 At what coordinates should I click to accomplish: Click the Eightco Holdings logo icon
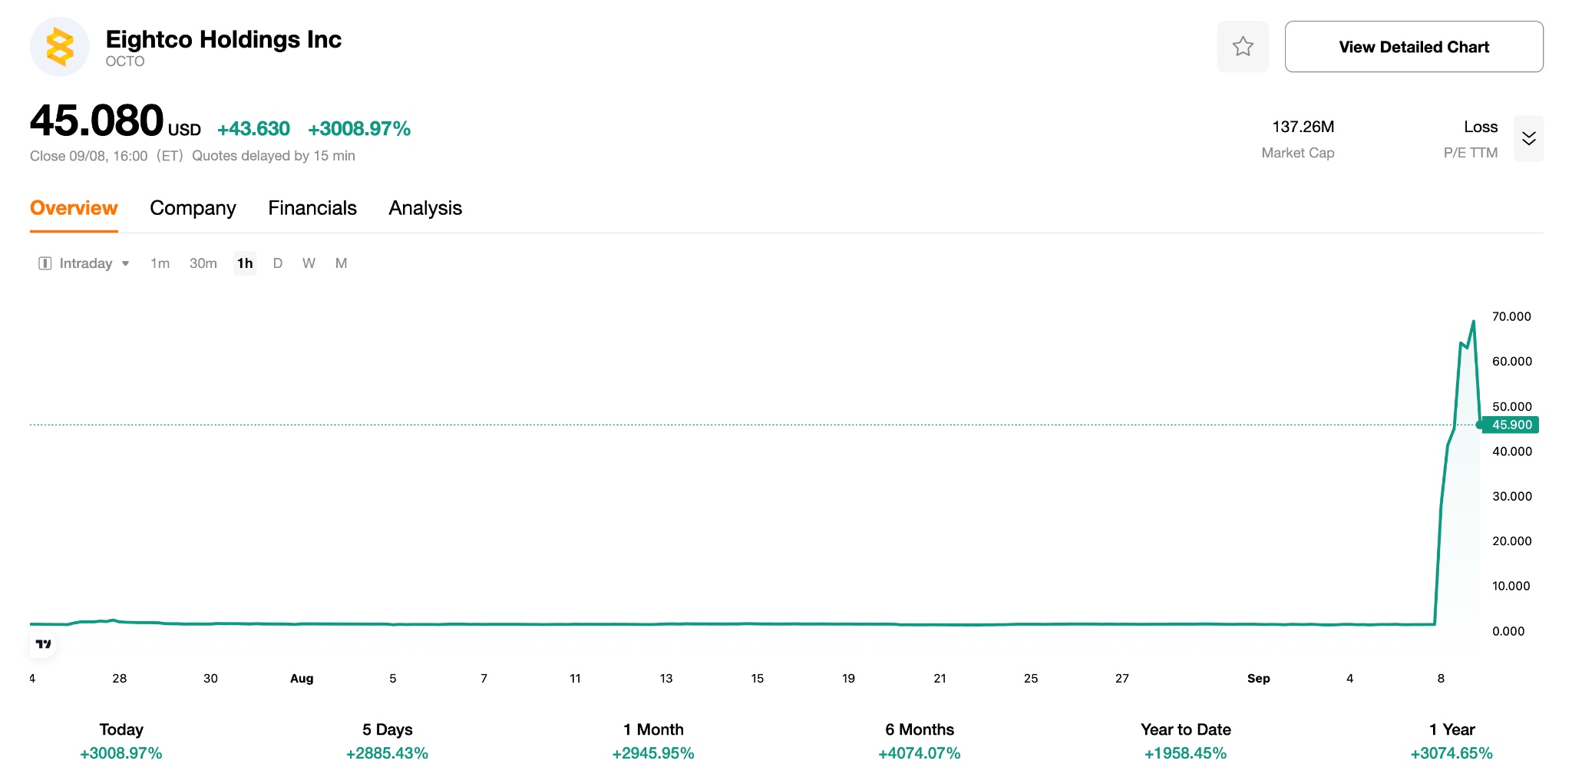point(59,47)
